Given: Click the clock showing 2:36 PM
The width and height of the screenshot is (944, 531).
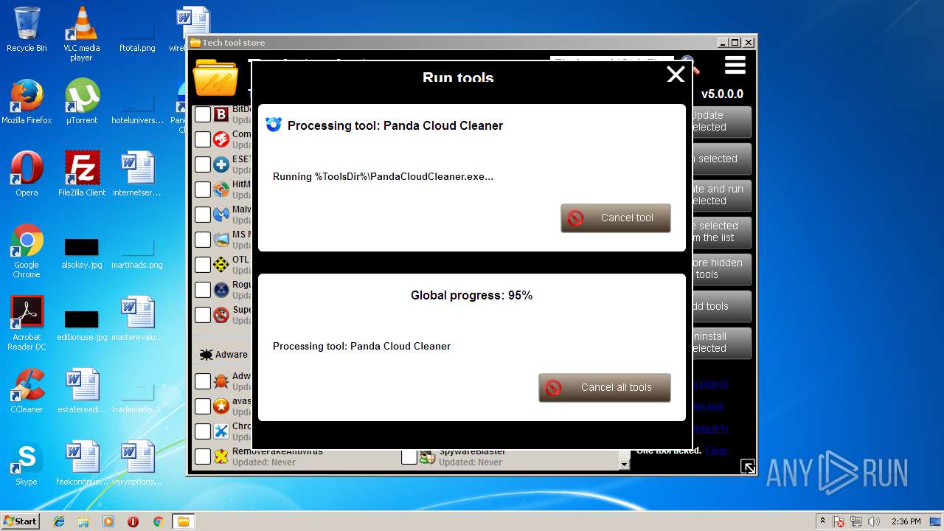Looking at the screenshot, I should point(906,521).
